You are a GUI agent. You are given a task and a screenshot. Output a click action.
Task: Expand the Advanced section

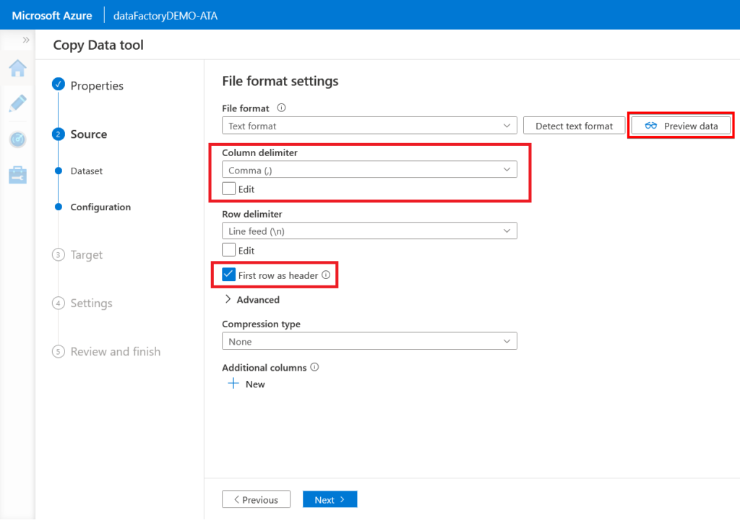click(x=251, y=299)
